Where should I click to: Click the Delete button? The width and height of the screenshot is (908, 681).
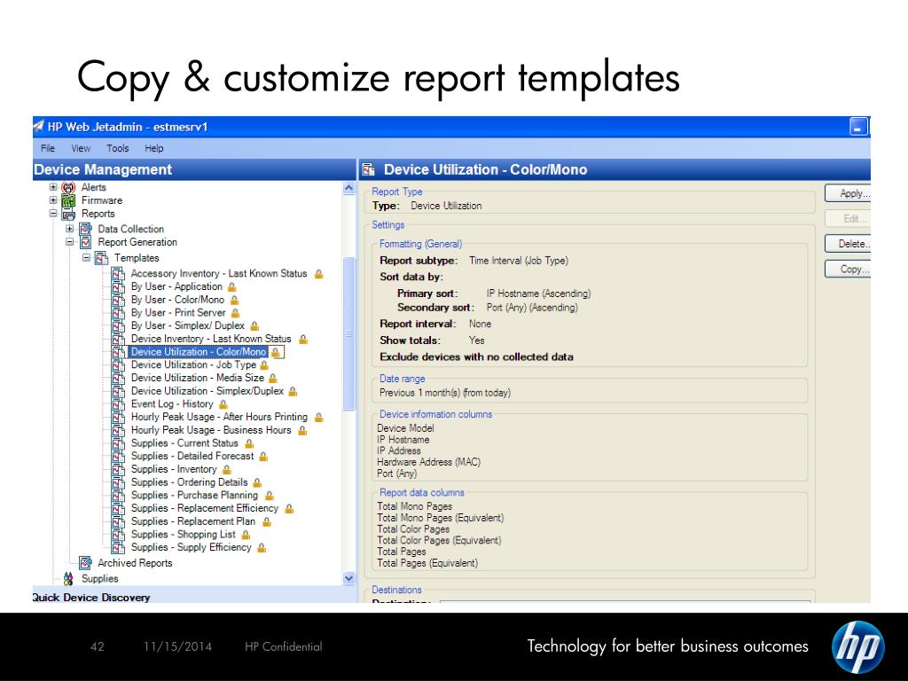coord(848,244)
